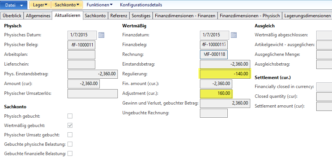
Task: Open calendar picker for Physisches Datum
Action: [101, 35]
